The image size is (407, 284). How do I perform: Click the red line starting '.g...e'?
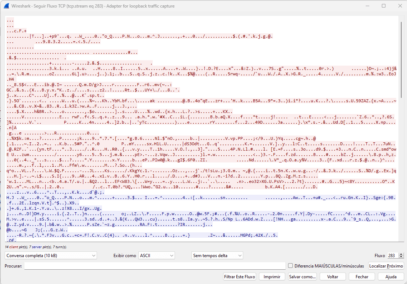[53, 133]
